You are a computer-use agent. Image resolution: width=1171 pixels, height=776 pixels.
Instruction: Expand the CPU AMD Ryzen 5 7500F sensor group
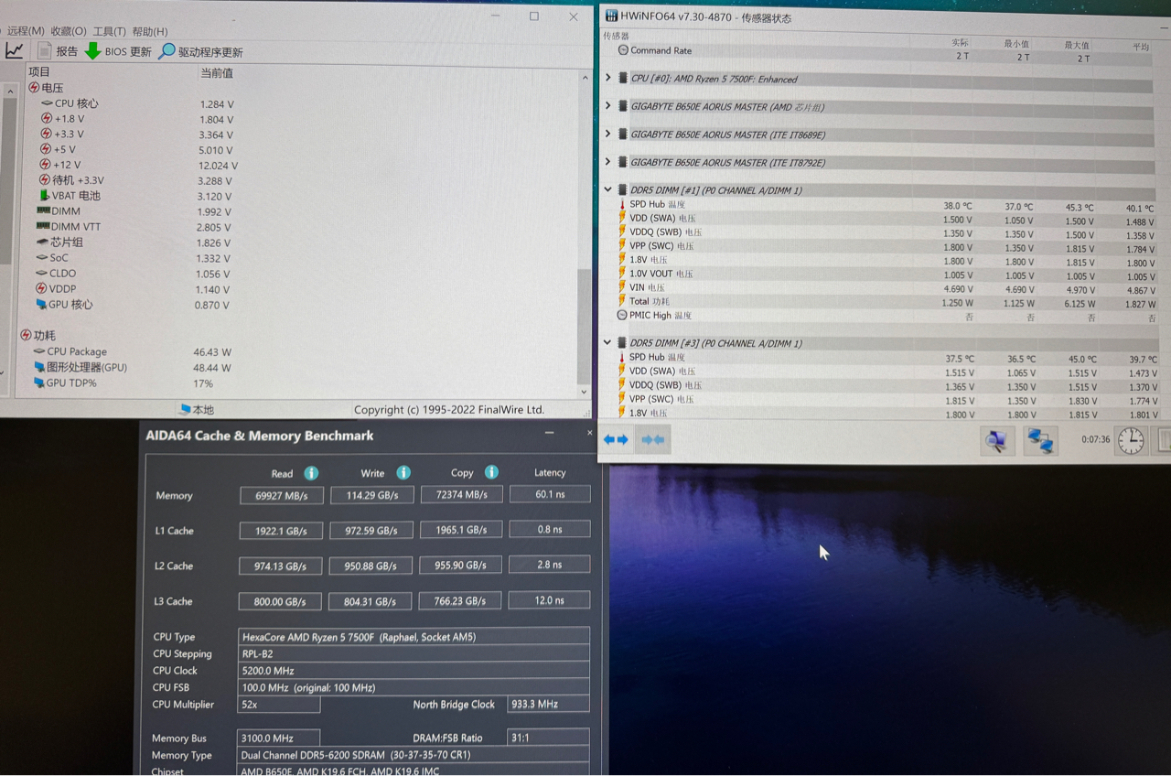pos(608,79)
